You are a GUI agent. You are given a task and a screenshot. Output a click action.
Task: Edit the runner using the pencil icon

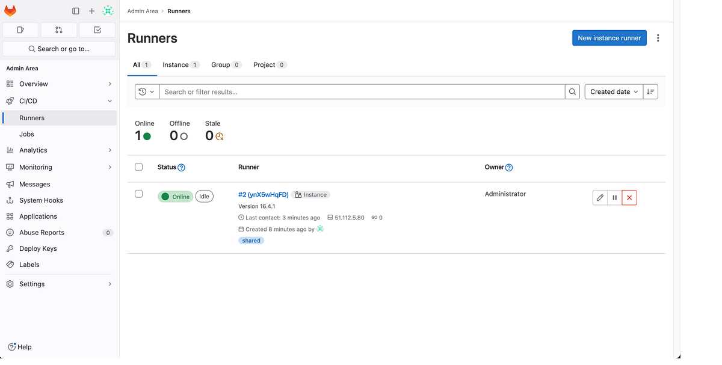click(x=599, y=197)
